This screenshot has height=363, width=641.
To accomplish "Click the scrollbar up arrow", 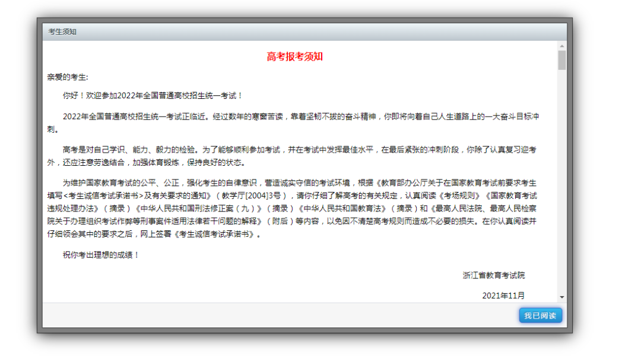I will pyautogui.click(x=561, y=46).
